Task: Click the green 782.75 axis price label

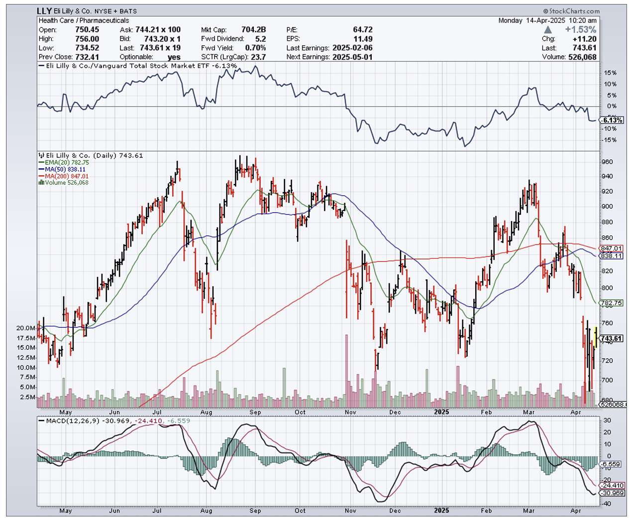Action: point(612,303)
